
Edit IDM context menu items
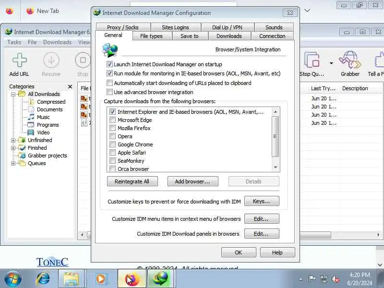(262, 219)
